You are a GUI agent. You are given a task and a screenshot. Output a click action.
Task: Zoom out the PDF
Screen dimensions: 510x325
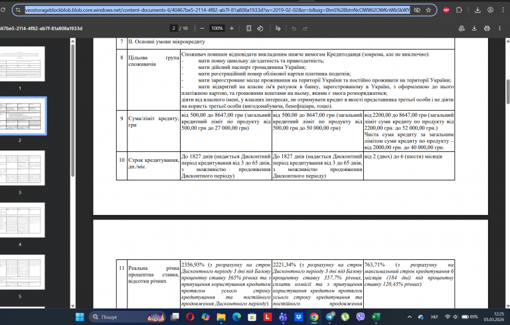coord(202,29)
